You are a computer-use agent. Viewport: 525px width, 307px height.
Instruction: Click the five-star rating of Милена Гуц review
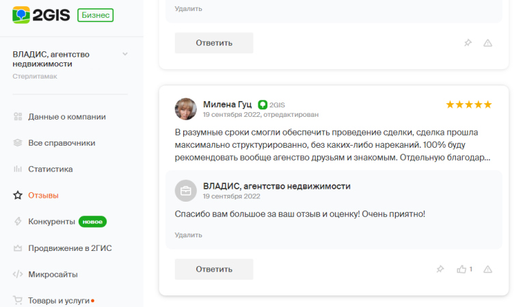pos(469,105)
